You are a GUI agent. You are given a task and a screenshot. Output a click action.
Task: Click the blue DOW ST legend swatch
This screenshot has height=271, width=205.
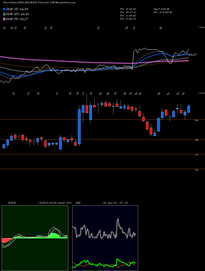(5, 9)
